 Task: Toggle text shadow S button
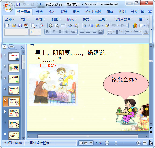(67, 32)
